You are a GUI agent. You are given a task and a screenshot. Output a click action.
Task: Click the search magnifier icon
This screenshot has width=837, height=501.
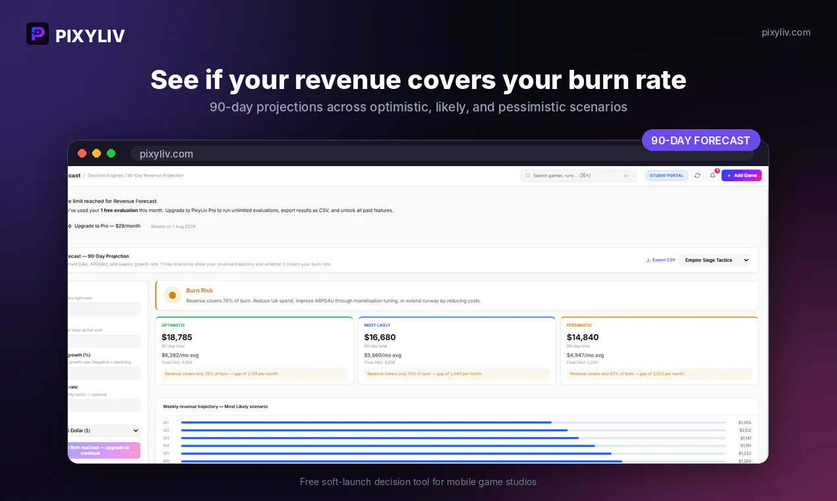pos(529,175)
